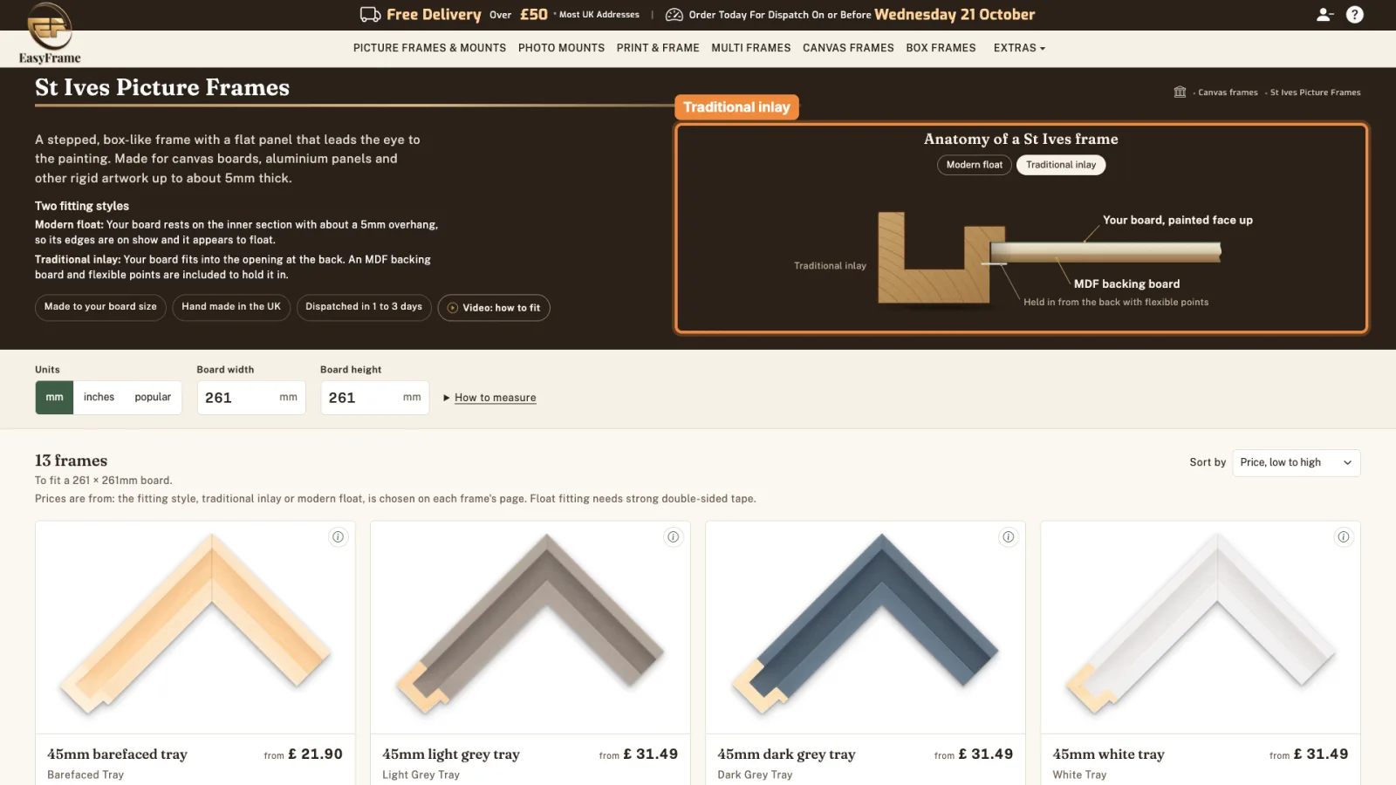Select the popular sizes units option

[153, 397]
